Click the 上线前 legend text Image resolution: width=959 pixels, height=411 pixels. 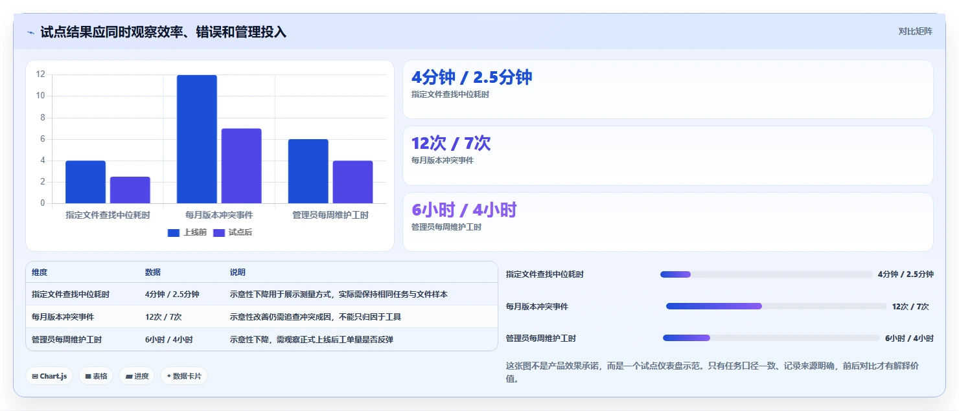pyautogui.click(x=195, y=233)
